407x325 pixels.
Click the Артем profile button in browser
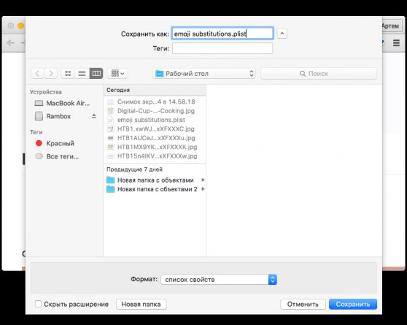point(392,26)
